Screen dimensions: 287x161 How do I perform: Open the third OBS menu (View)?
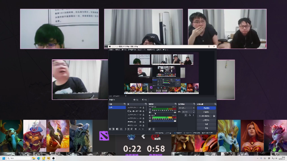tap(124, 50)
